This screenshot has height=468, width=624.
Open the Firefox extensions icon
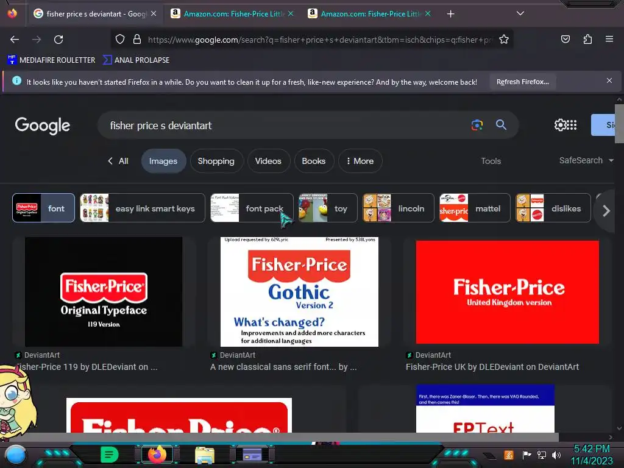pyautogui.click(x=588, y=39)
